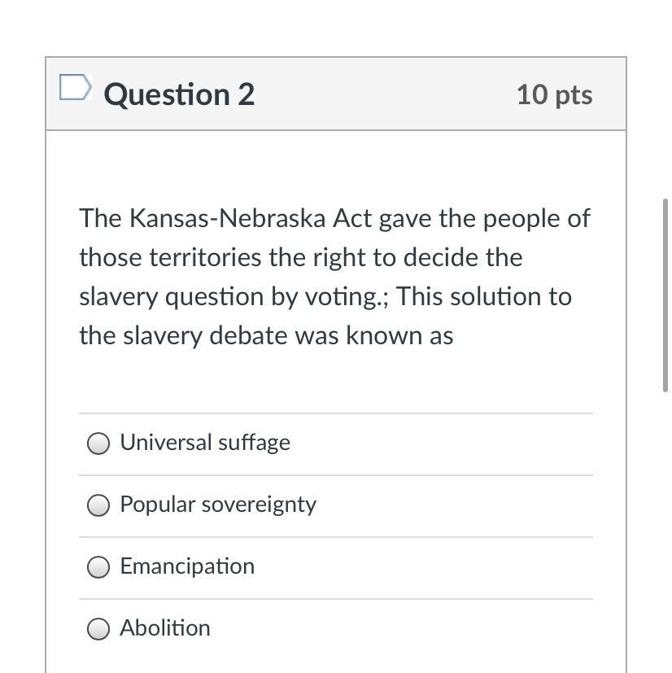This screenshot has height=673, width=672.
Task: Click the word 'people' in the question
Action: (x=519, y=218)
